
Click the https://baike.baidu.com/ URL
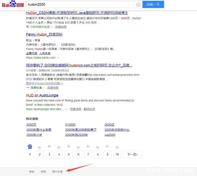pyautogui.click(x=41, y=58)
